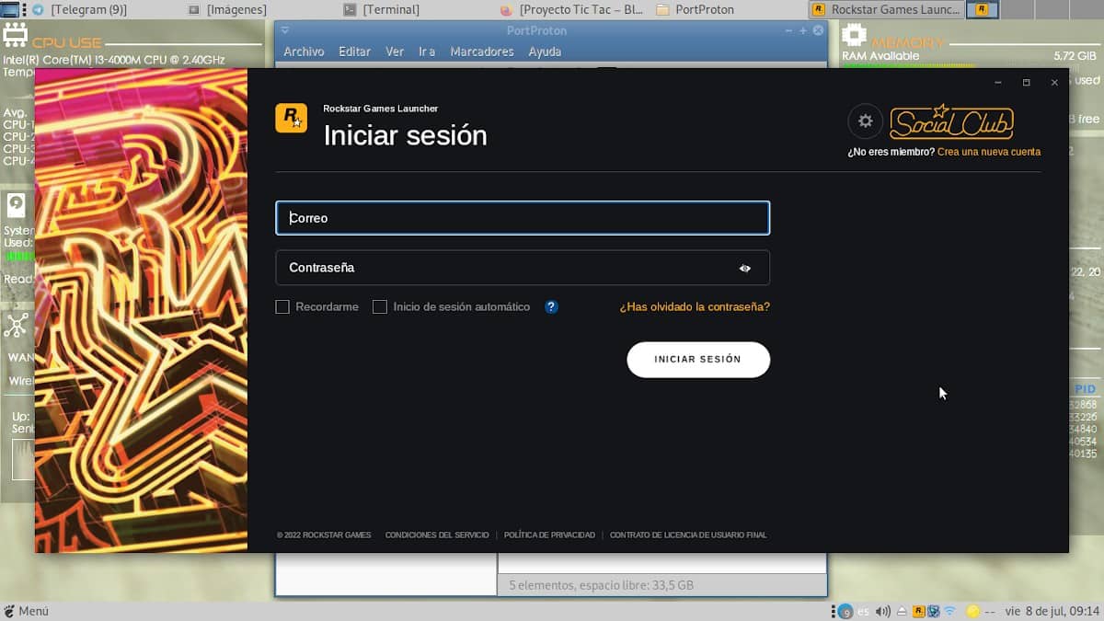Image resolution: width=1104 pixels, height=621 pixels.
Task: Open Condiciones del servicio link
Action: (437, 535)
